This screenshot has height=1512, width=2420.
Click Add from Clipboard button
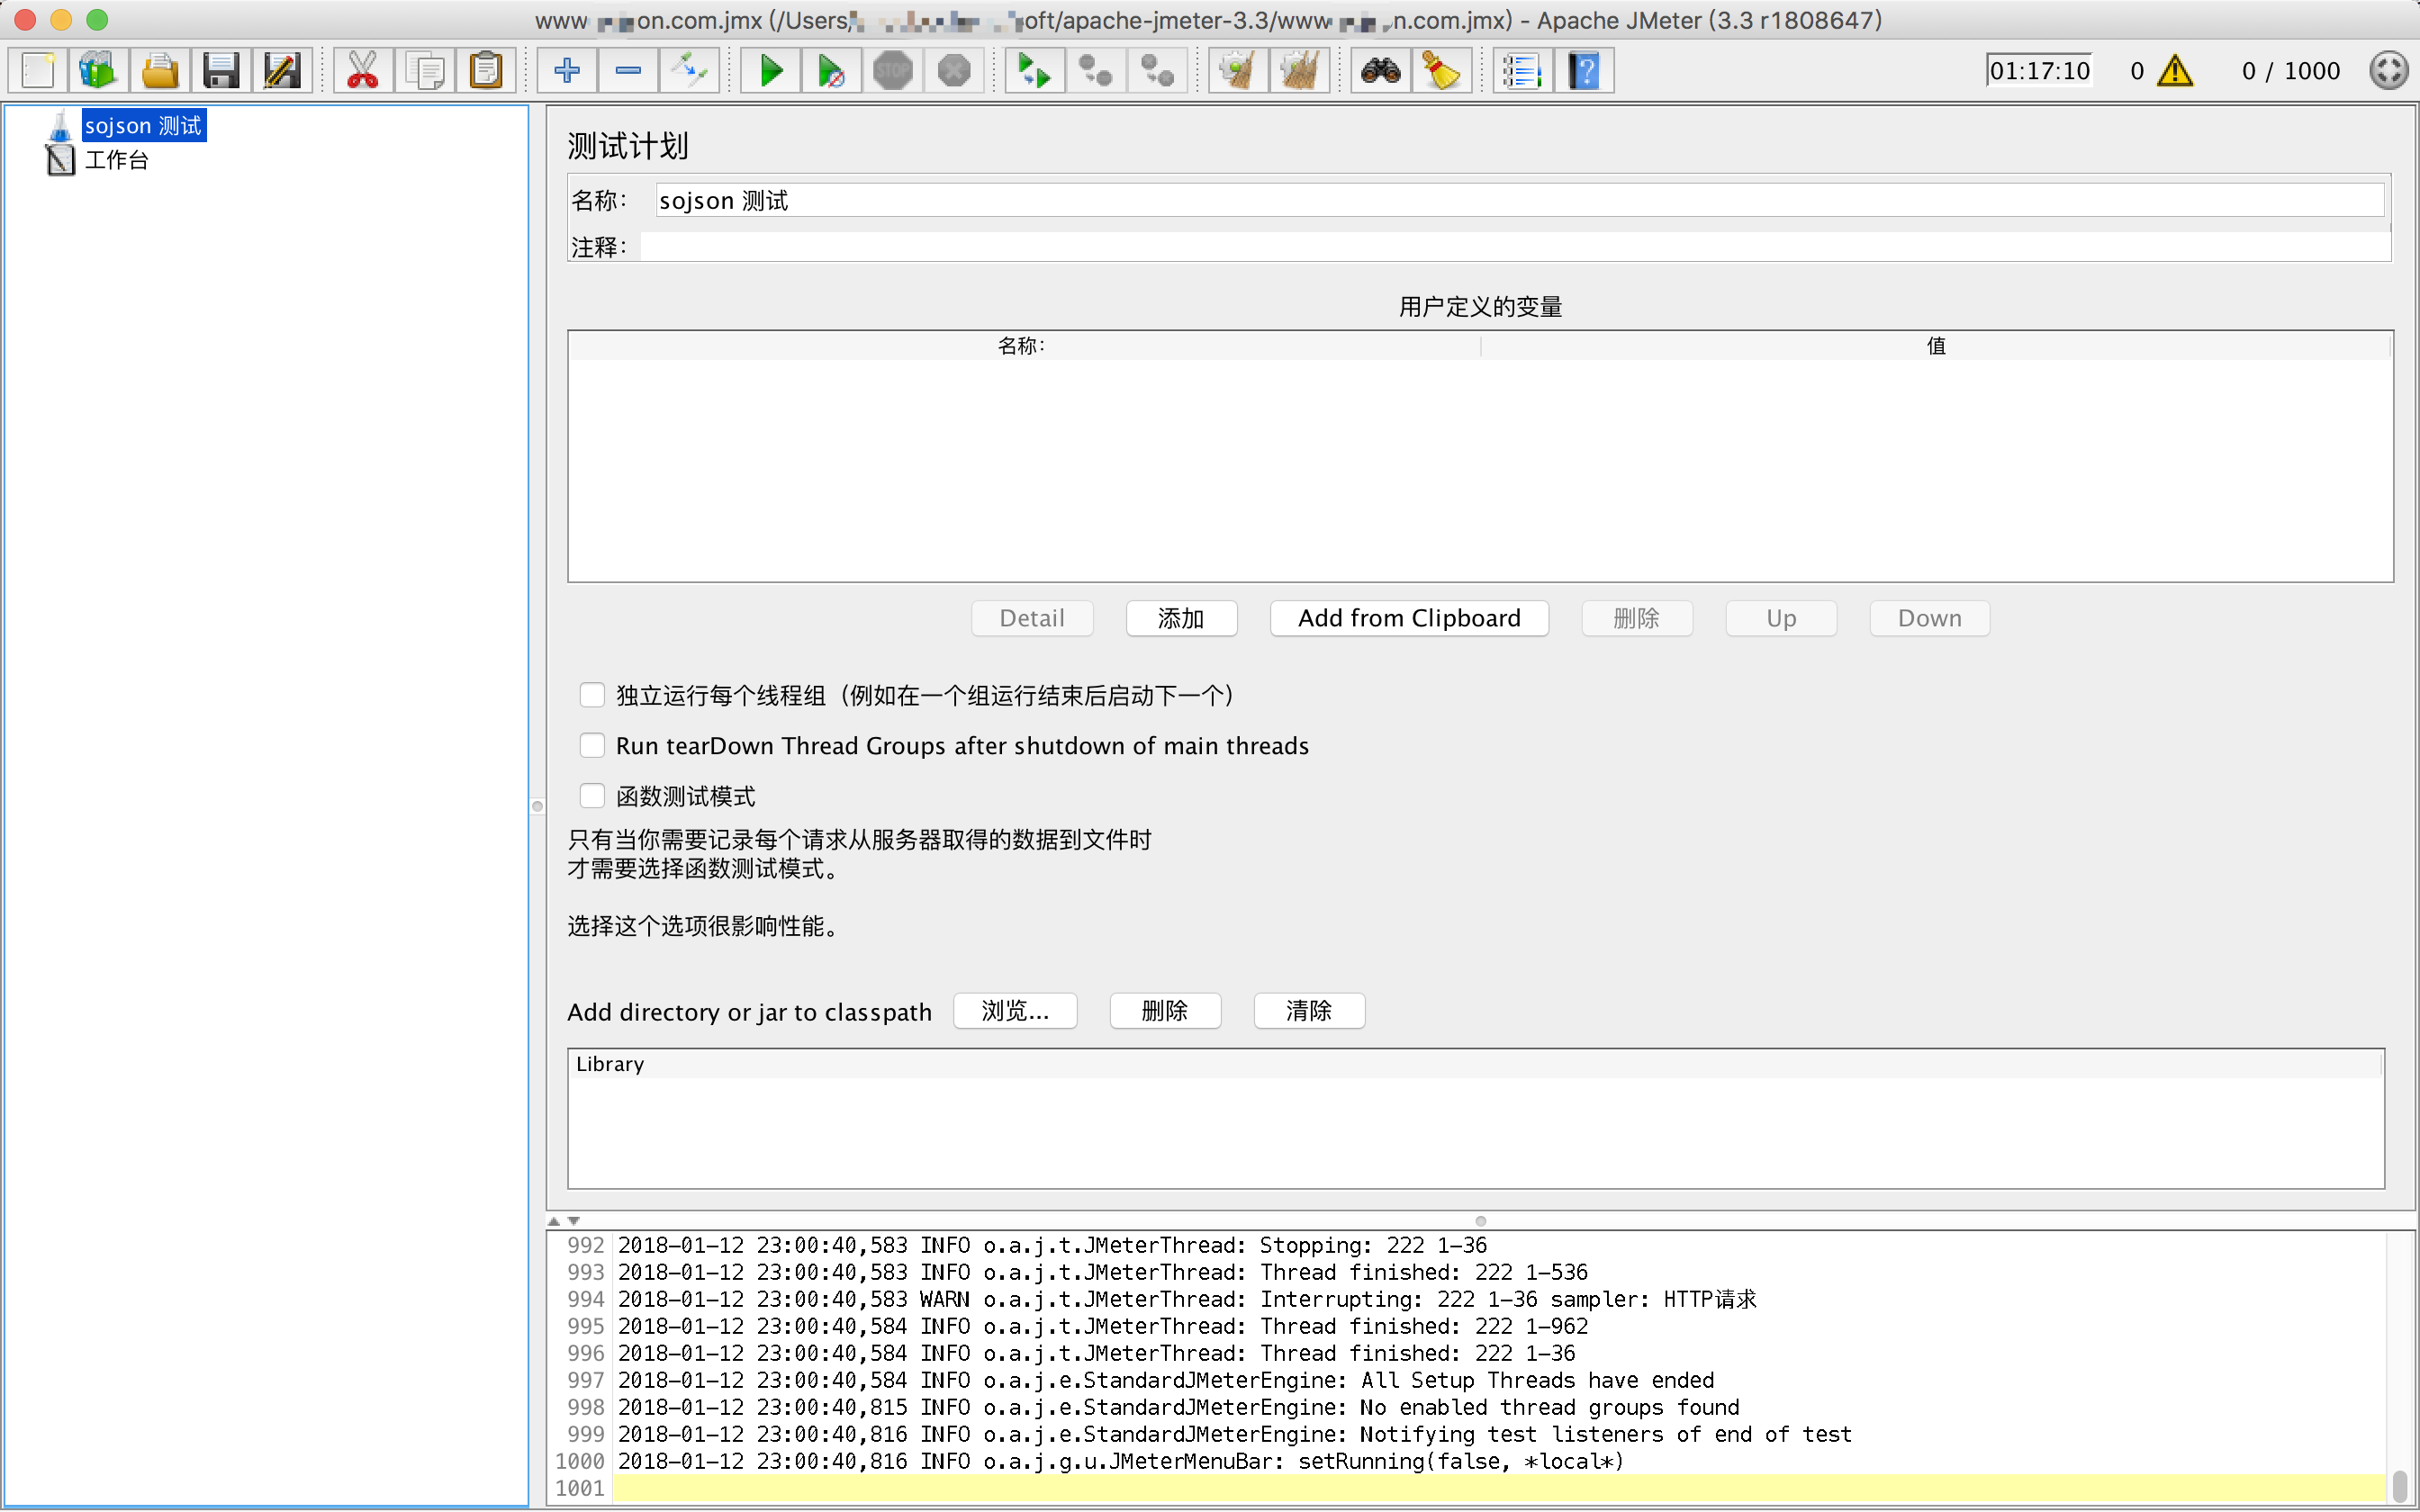pyautogui.click(x=1408, y=618)
